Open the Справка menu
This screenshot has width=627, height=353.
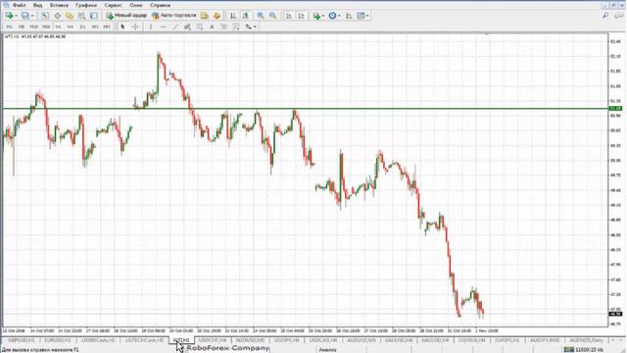pos(160,5)
